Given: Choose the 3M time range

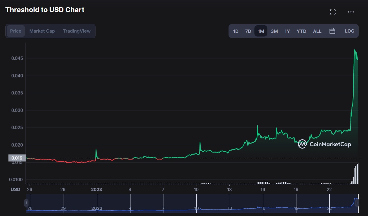Looking at the screenshot, I should pyautogui.click(x=274, y=31).
